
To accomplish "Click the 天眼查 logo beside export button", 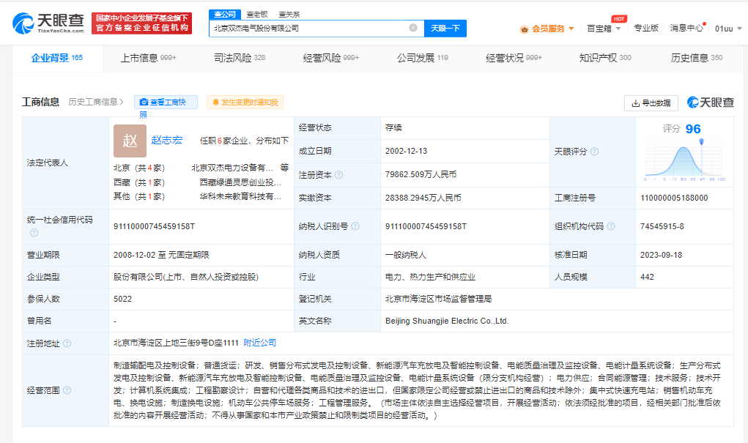I will (711, 102).
